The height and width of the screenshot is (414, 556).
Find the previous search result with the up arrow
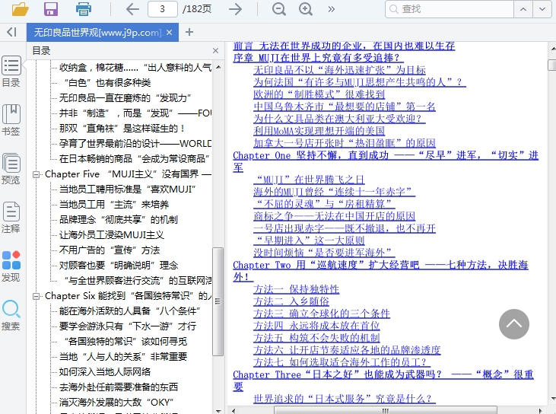523,9
